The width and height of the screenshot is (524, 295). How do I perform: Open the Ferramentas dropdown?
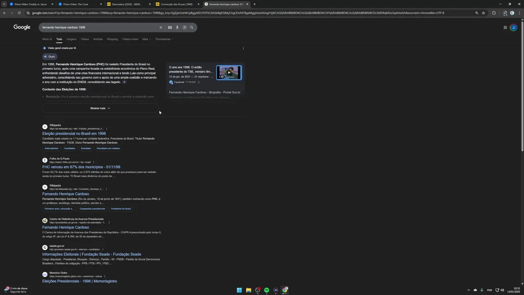tap(164, 39)
